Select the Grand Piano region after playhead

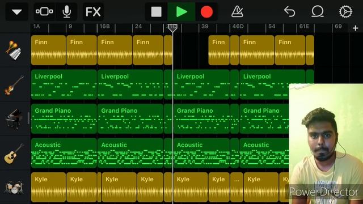201,118
